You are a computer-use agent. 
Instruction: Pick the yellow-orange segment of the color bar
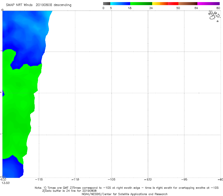pyautogui.click(x=160, y=4)
